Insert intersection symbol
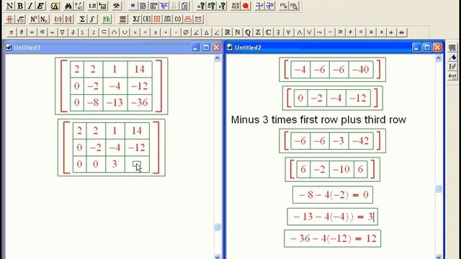This screenshot has width=461, height=259. (114, 32)
